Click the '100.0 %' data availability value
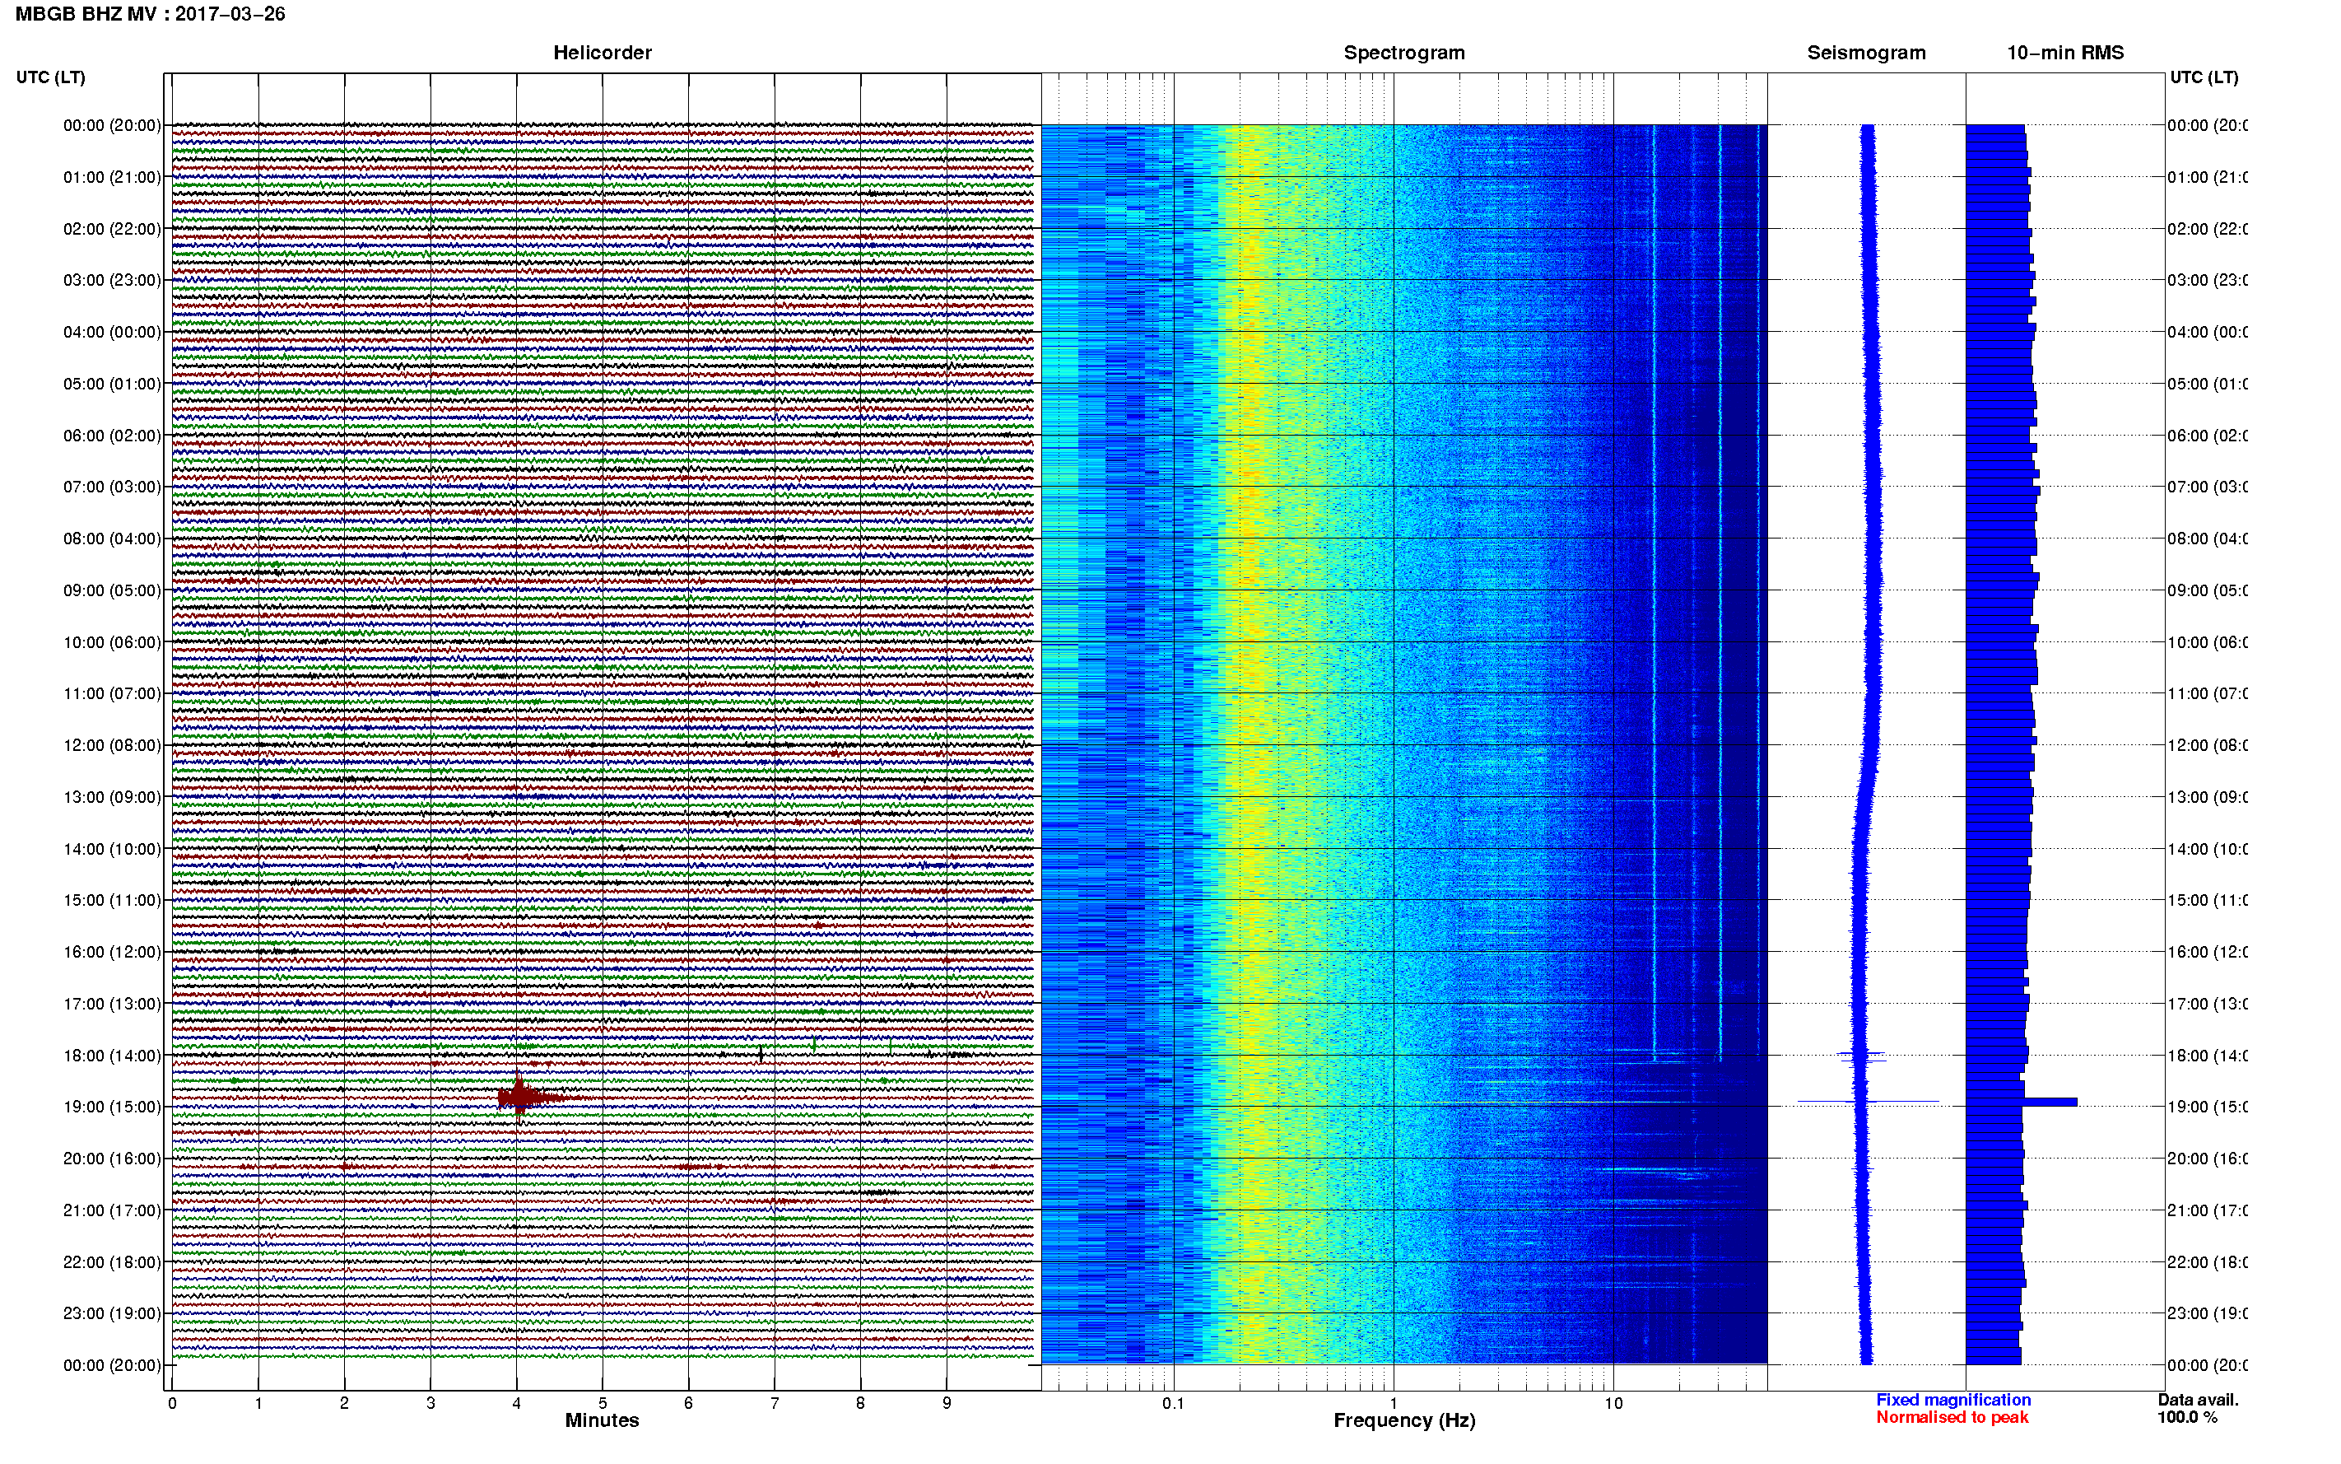The width and height of the screenshot is (2341, 1464). [2187, 1418]
